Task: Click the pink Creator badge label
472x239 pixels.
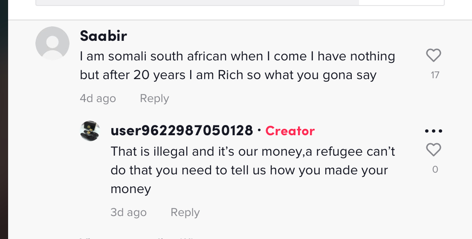Action: 290,131
